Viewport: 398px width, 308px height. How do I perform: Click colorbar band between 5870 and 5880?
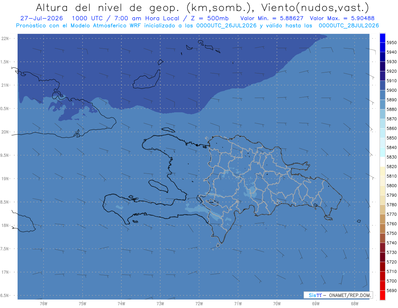[x=382, y=114]
